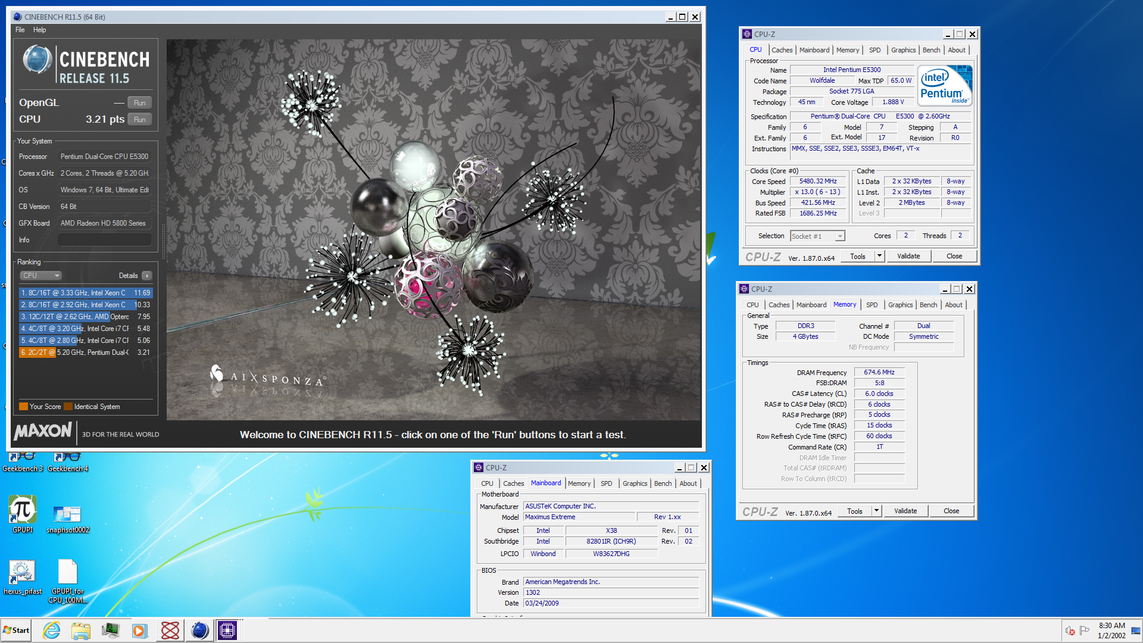
Task: Click the Cinebench left panel resize grip
Action: tap(163, 242)
